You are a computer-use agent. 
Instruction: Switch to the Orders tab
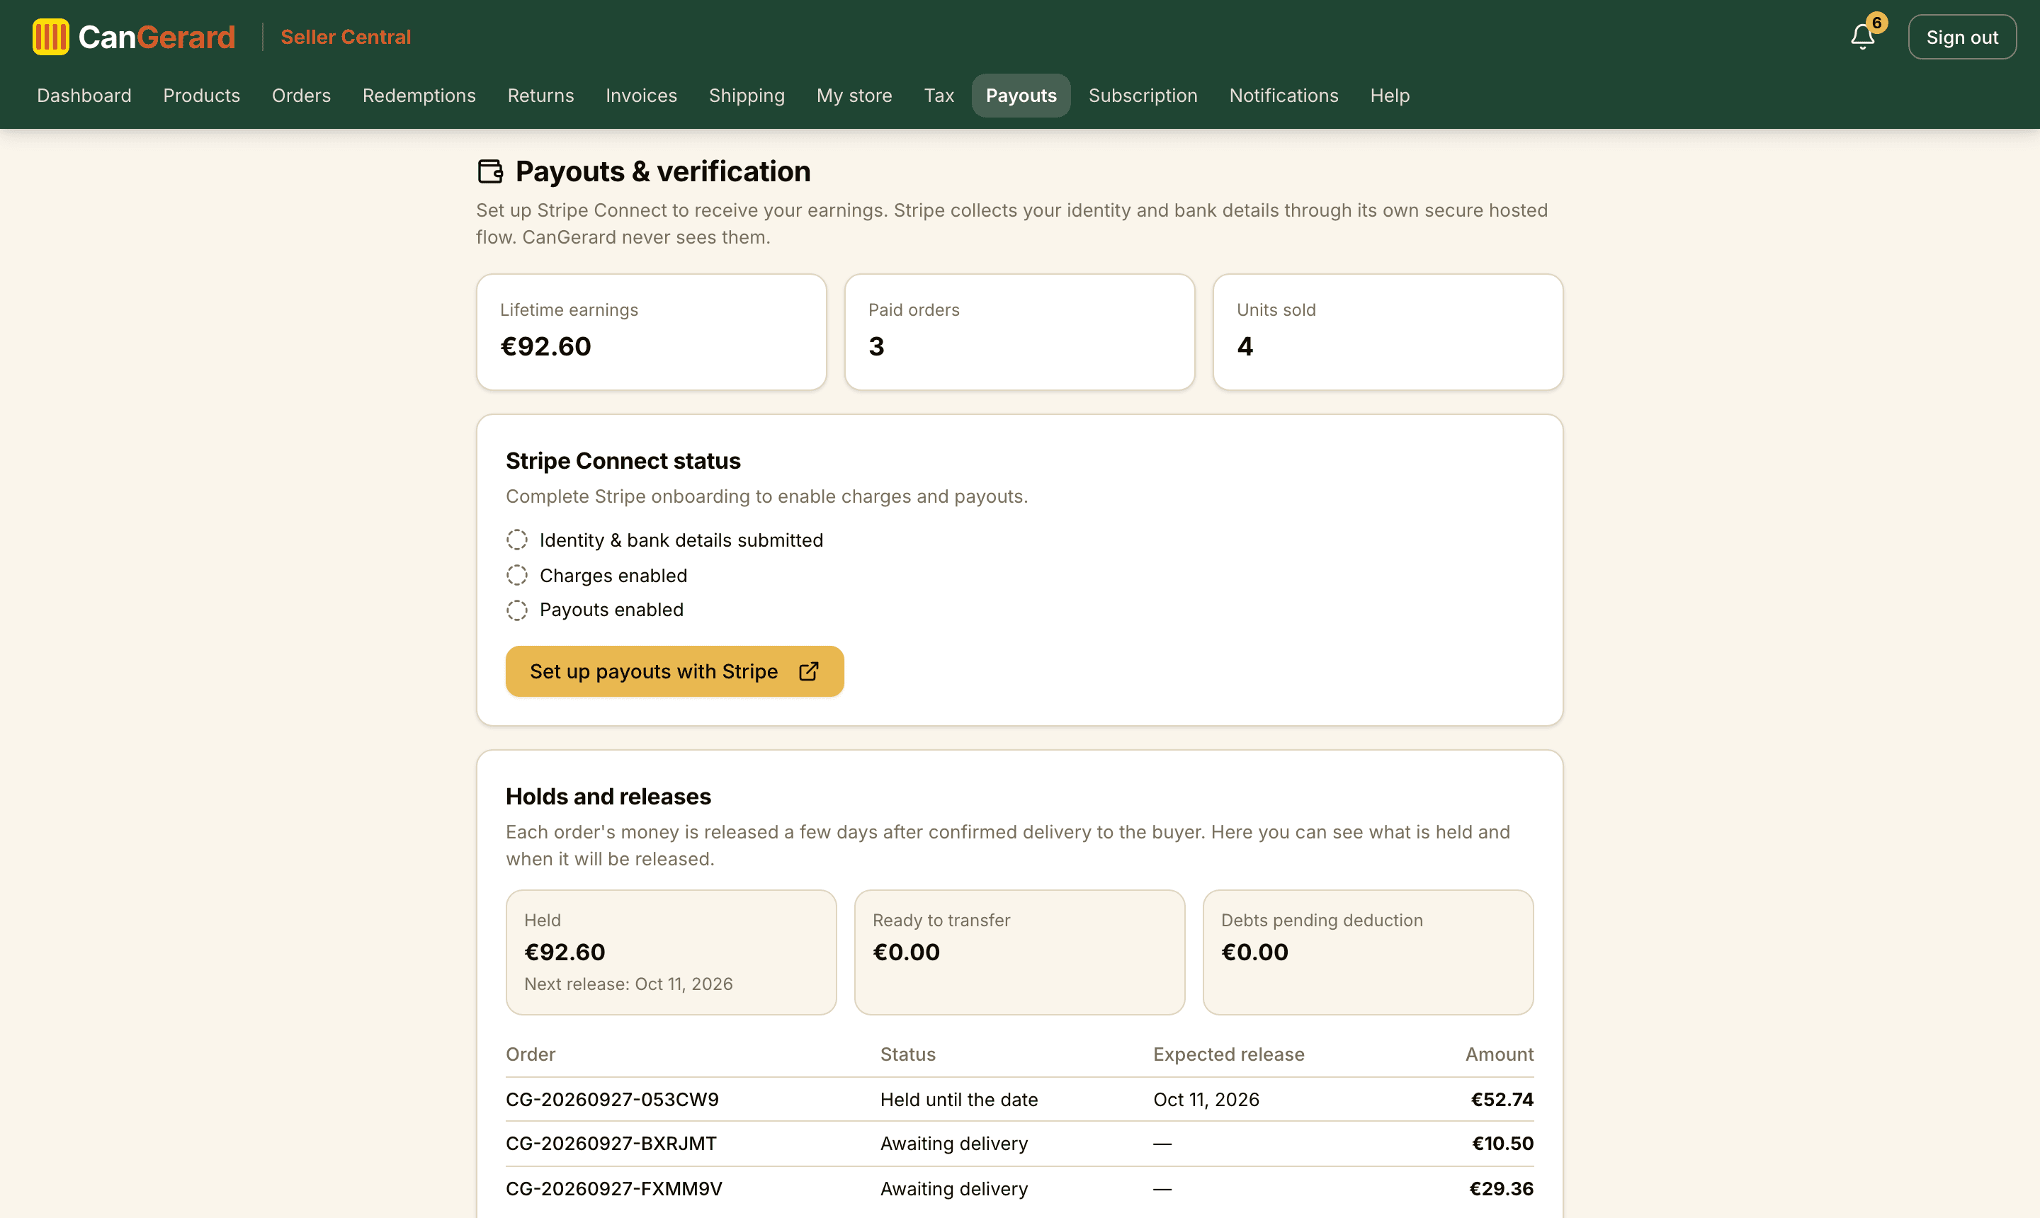coord(301,95)
